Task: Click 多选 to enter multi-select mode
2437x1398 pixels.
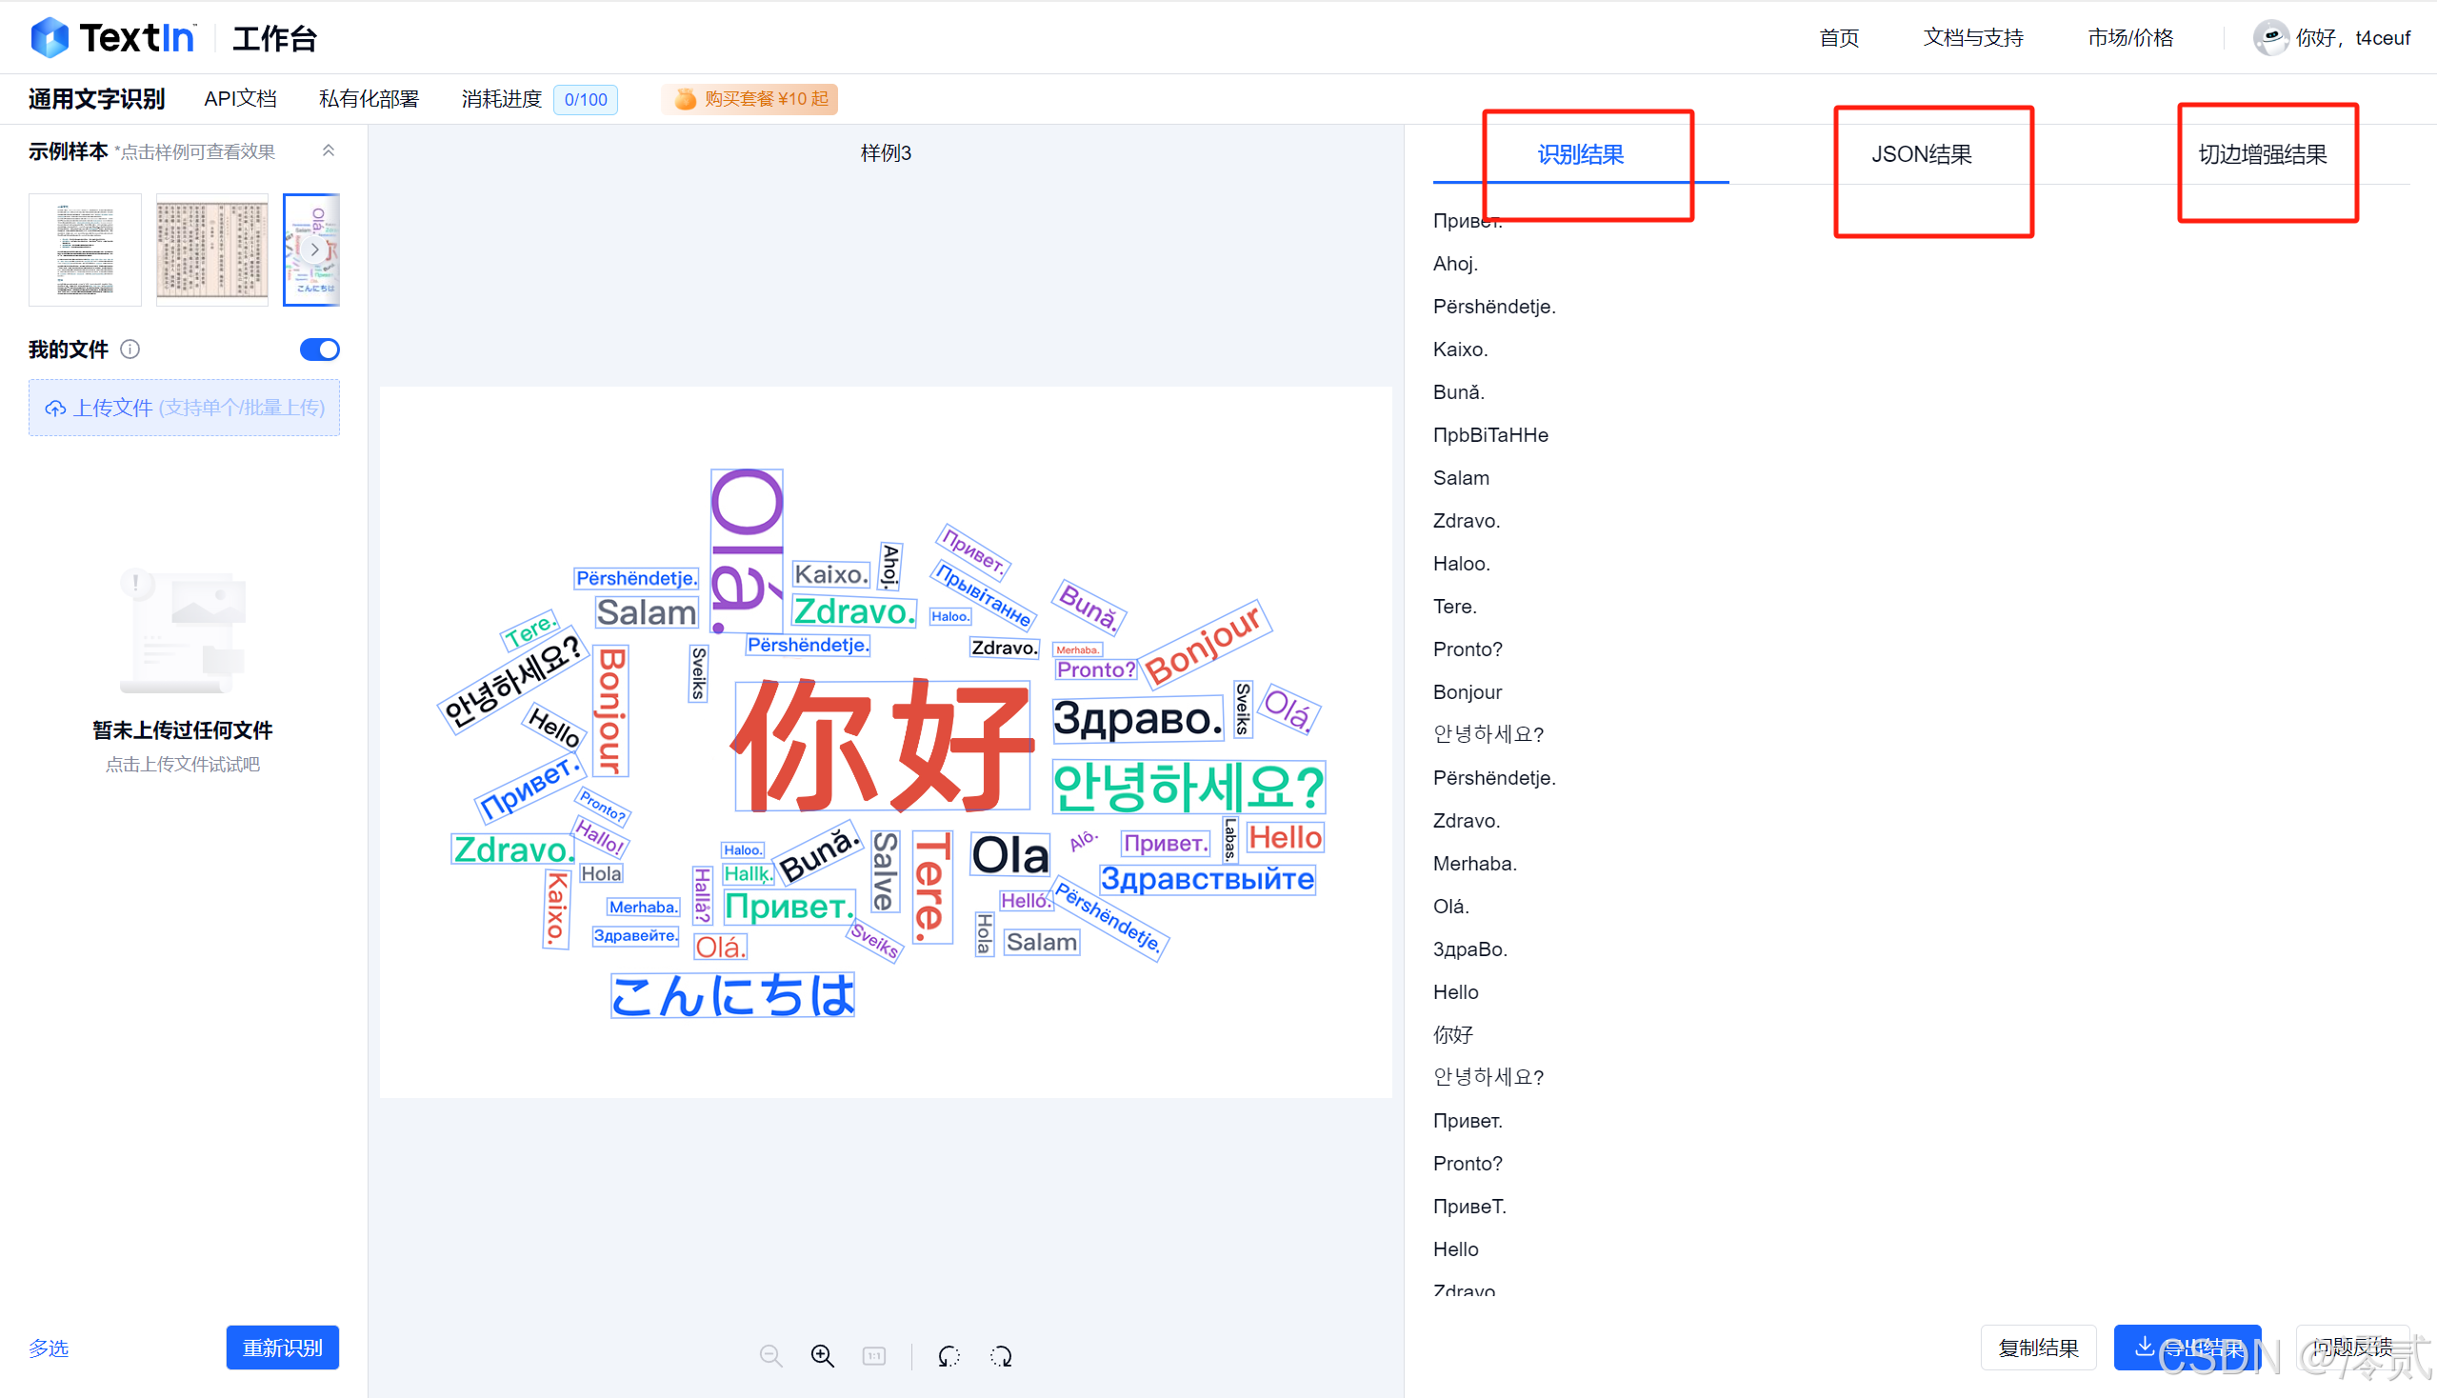Action: point(48,1348)
